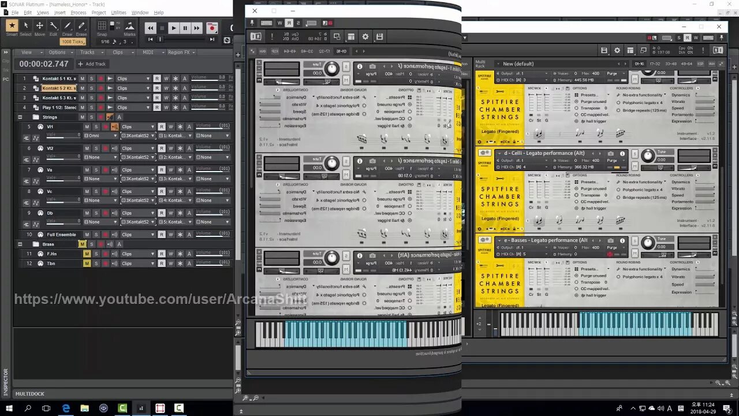Arm recording with transport Record button

click(212, 28)
